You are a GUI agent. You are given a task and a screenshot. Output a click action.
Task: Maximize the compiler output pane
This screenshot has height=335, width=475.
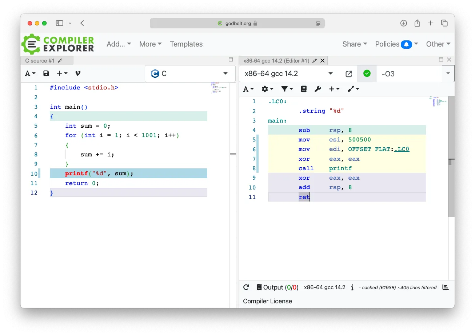pos(441,60)
